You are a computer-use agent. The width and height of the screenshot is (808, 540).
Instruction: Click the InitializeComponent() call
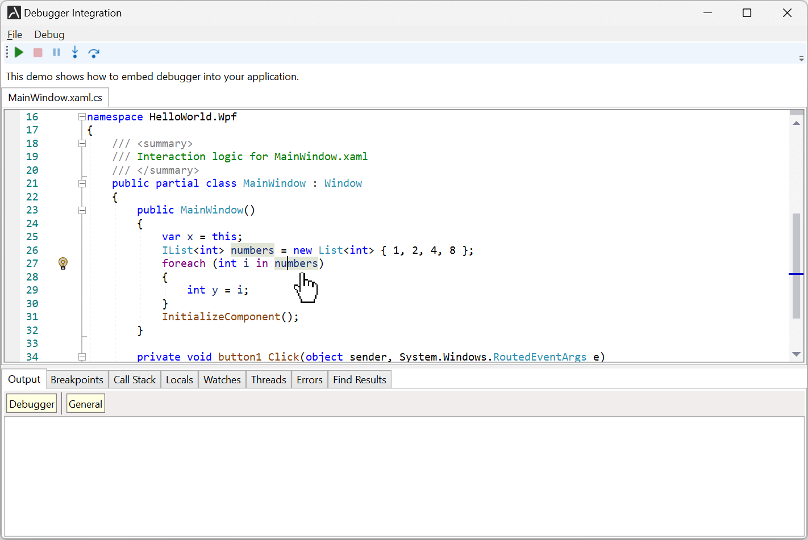click(x=230, y=316)
